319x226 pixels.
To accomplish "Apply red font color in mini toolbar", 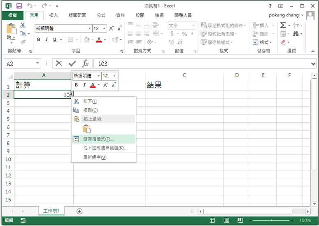I will 93,85.
